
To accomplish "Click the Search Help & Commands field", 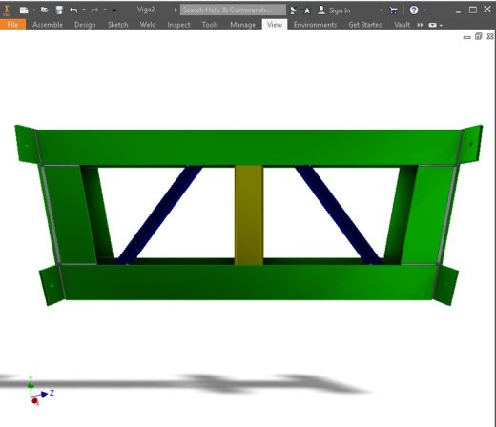I will click(233, 10).
